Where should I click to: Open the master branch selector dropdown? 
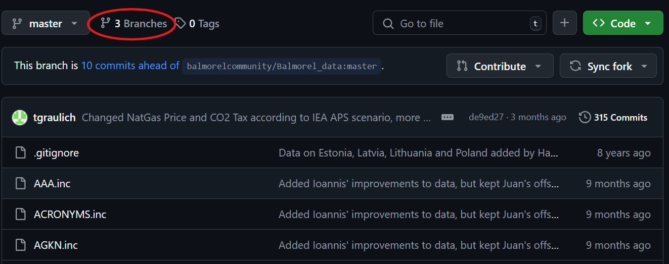tap(46, 23)
